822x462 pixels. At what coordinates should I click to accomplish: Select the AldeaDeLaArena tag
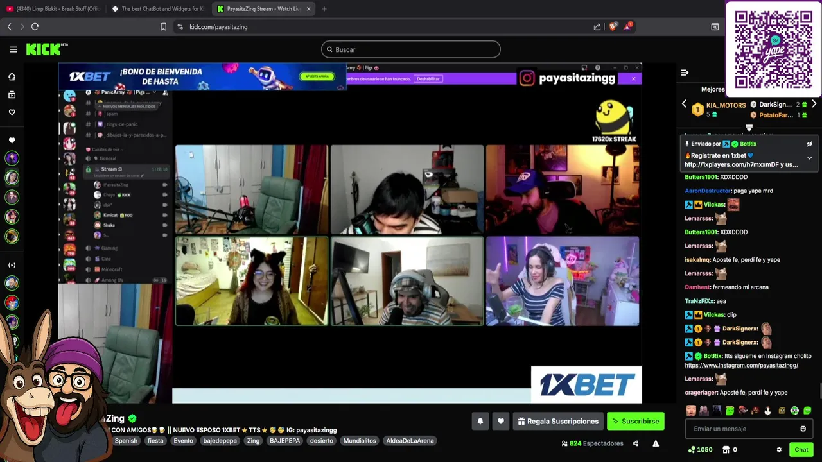pos(410,441)
